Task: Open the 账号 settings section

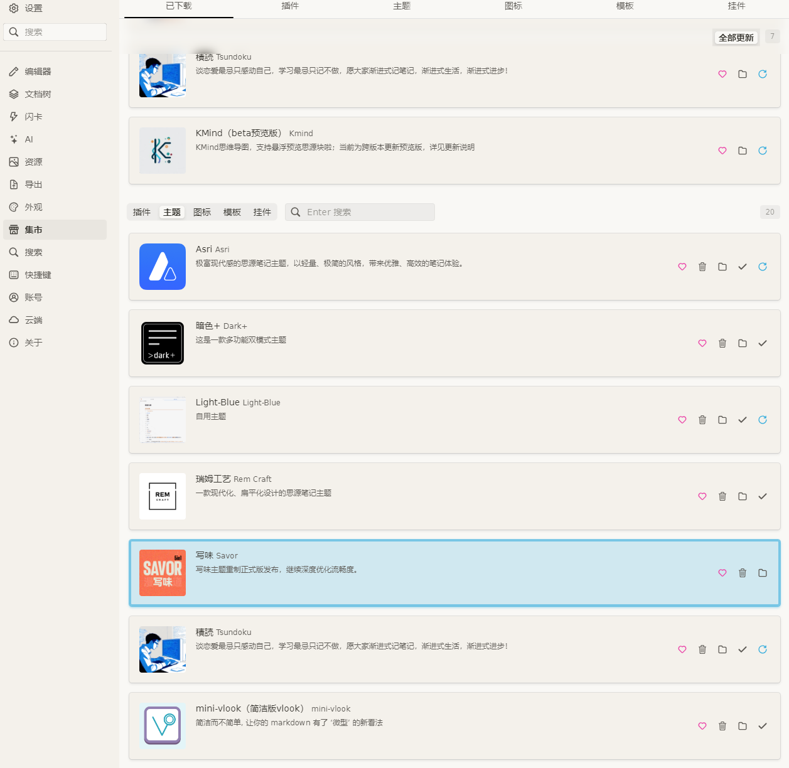Action: [55, 297]
